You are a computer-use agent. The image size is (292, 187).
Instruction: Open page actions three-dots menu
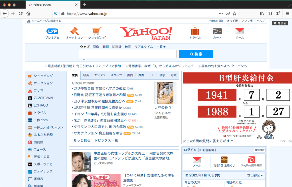(x=221, y=13)
